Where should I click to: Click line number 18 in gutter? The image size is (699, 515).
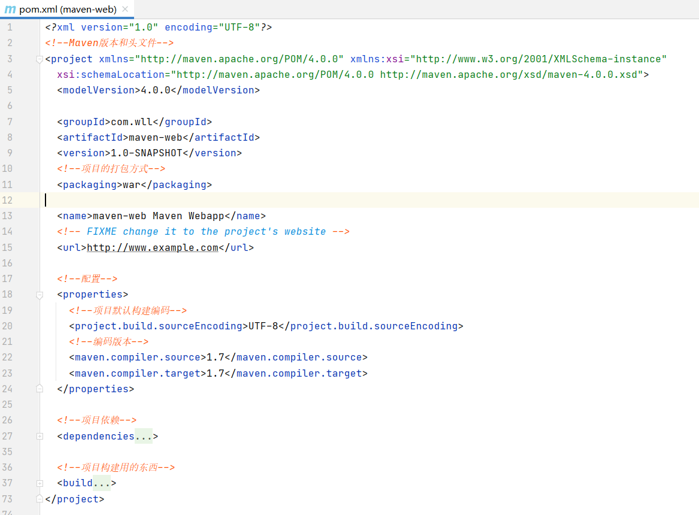(7, 294)
